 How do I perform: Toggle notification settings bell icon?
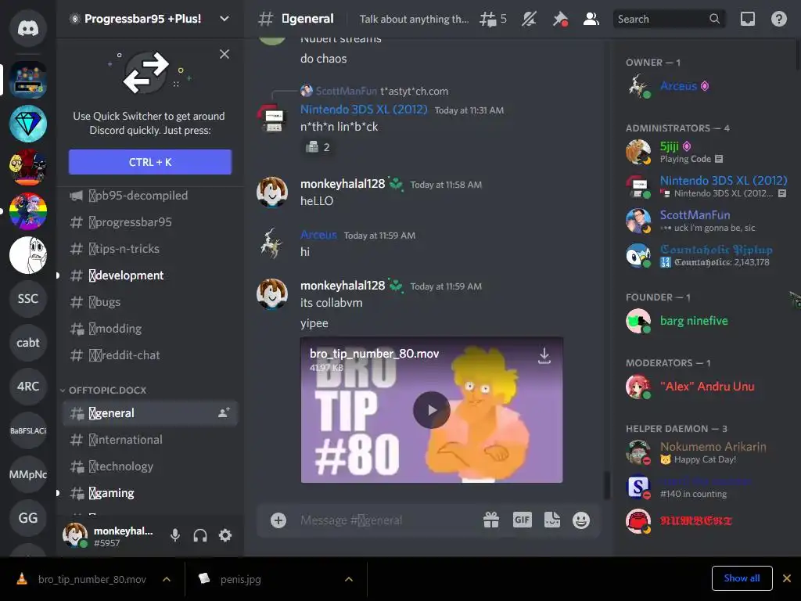coord(529,19)
